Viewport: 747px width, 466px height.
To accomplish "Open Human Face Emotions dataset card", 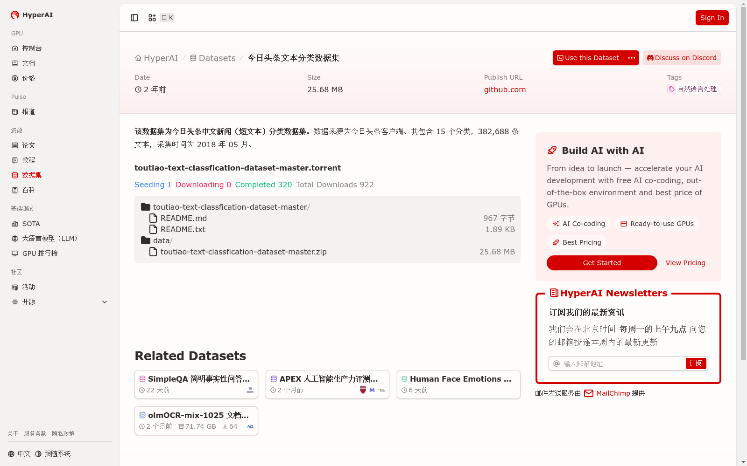I will [x=458, y=384].
